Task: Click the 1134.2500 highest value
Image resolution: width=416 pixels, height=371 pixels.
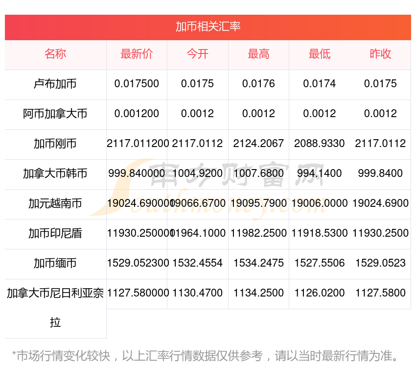Action: click(258, 293)
